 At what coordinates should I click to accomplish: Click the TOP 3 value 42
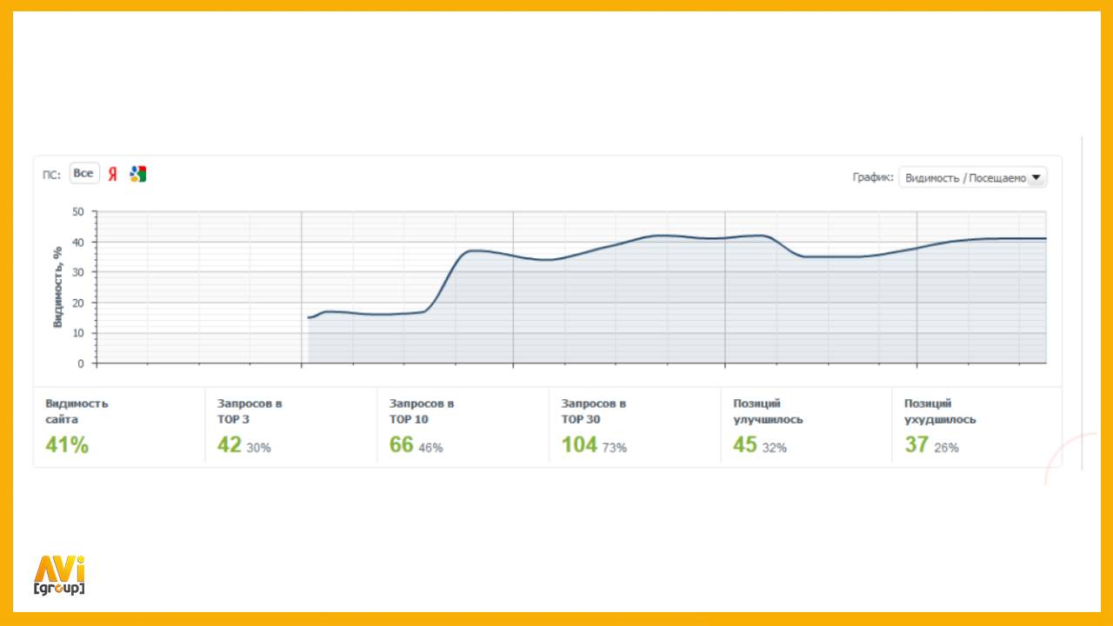click(x=230, y=445)
